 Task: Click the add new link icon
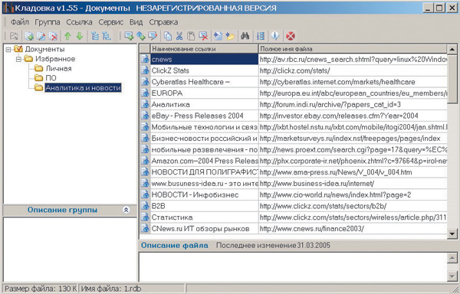tap(129, 36)
